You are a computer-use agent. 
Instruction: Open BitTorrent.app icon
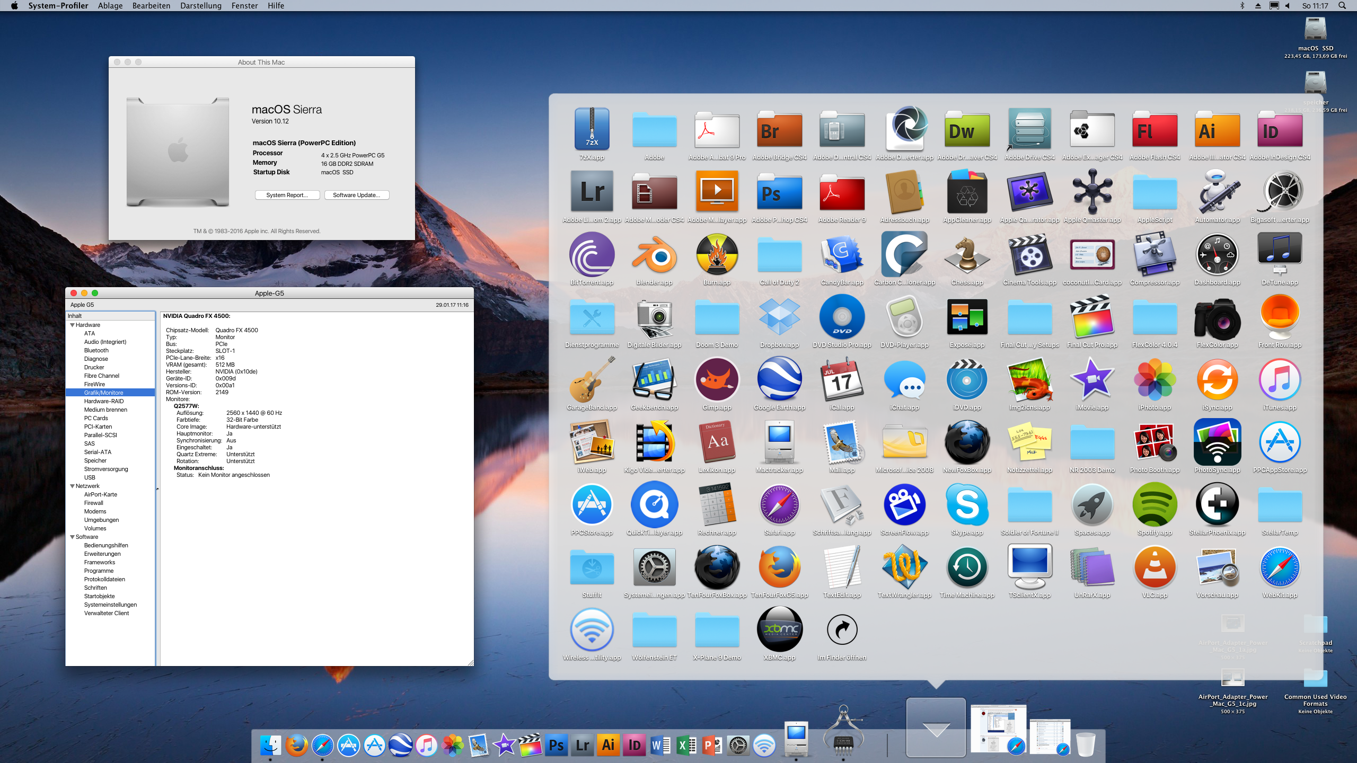(x=592, y=254)
